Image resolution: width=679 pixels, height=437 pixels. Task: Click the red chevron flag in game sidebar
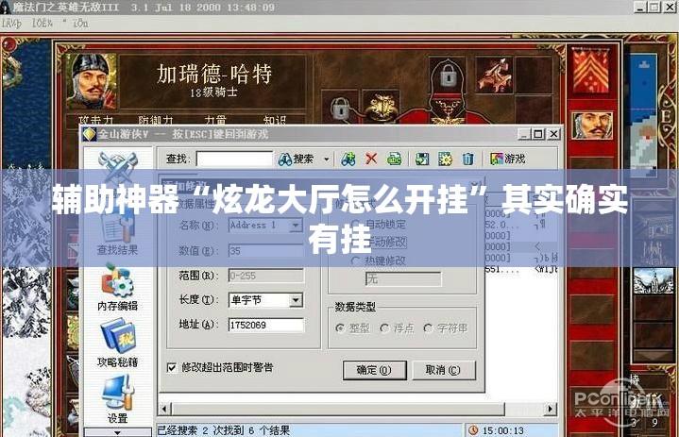(590, 70)
